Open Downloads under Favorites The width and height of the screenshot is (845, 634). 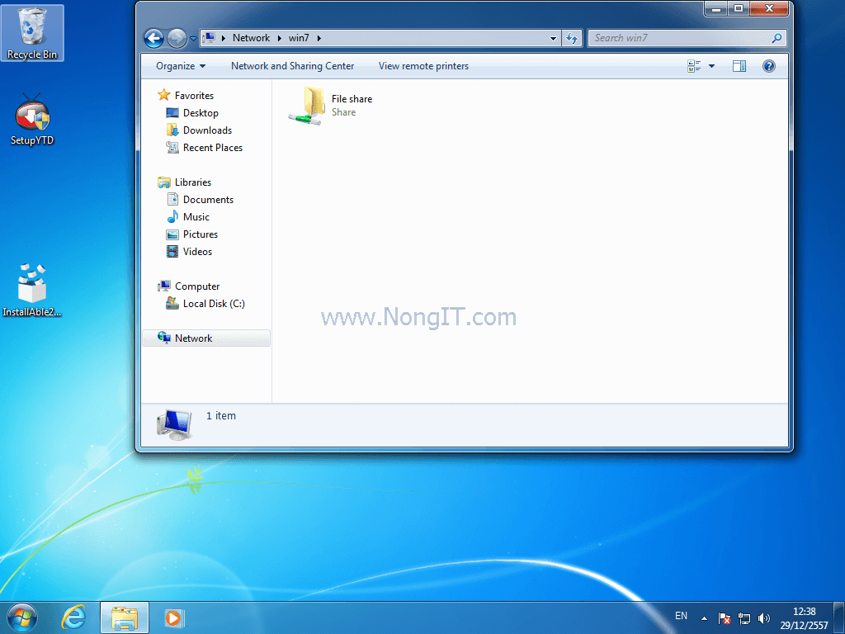click(207, 130)
